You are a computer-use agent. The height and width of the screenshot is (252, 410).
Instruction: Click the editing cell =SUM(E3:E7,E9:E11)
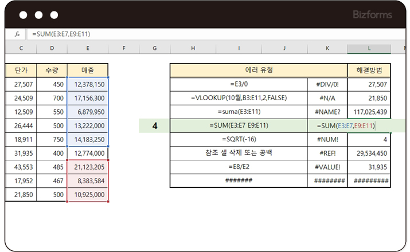pyautogui.click(x=346, y=126)
